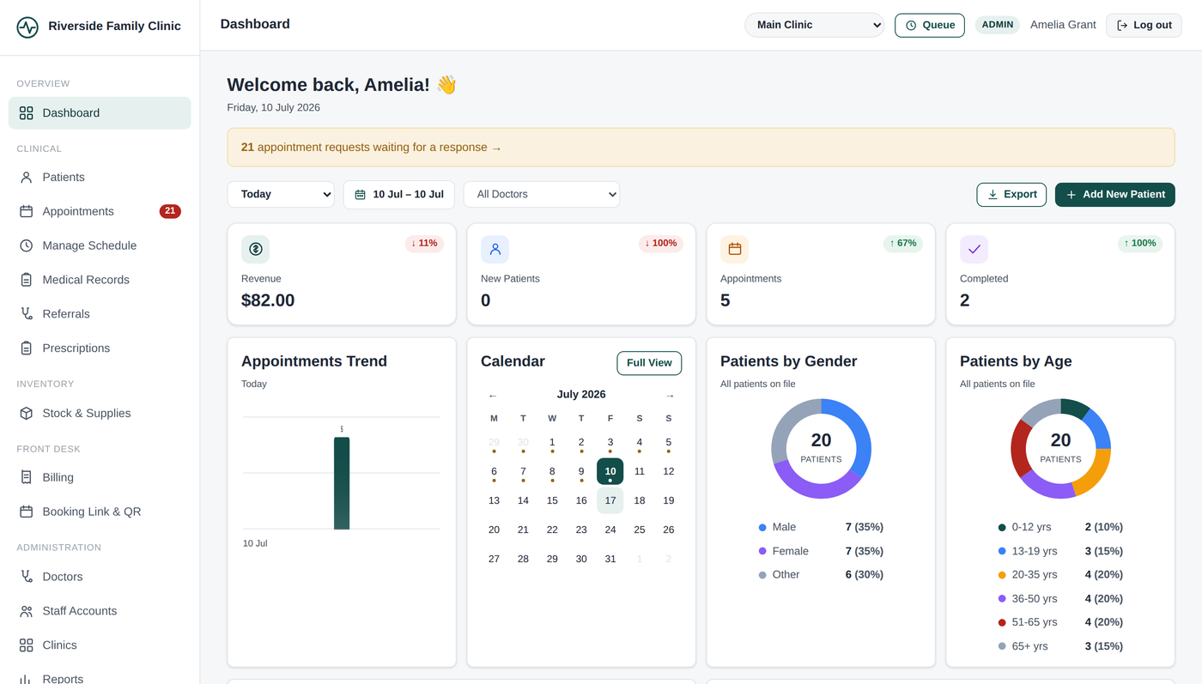Go to the next month in the calendar
Image resolution: width=1202 pixels, height=684 pixels.
(x=670, y=396)
